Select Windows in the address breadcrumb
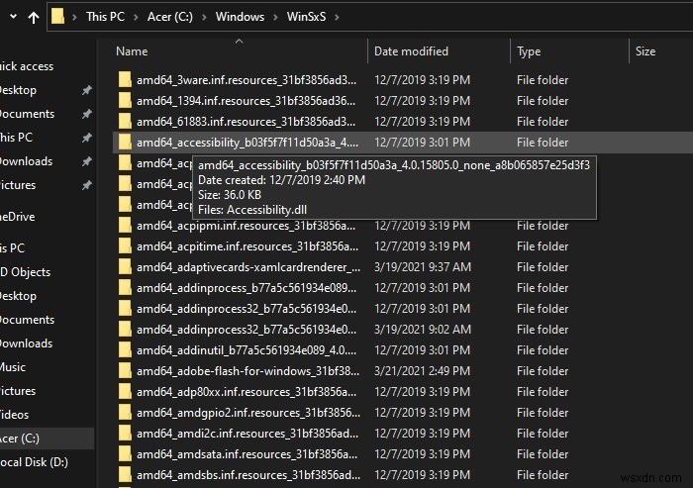 point(240,17)
